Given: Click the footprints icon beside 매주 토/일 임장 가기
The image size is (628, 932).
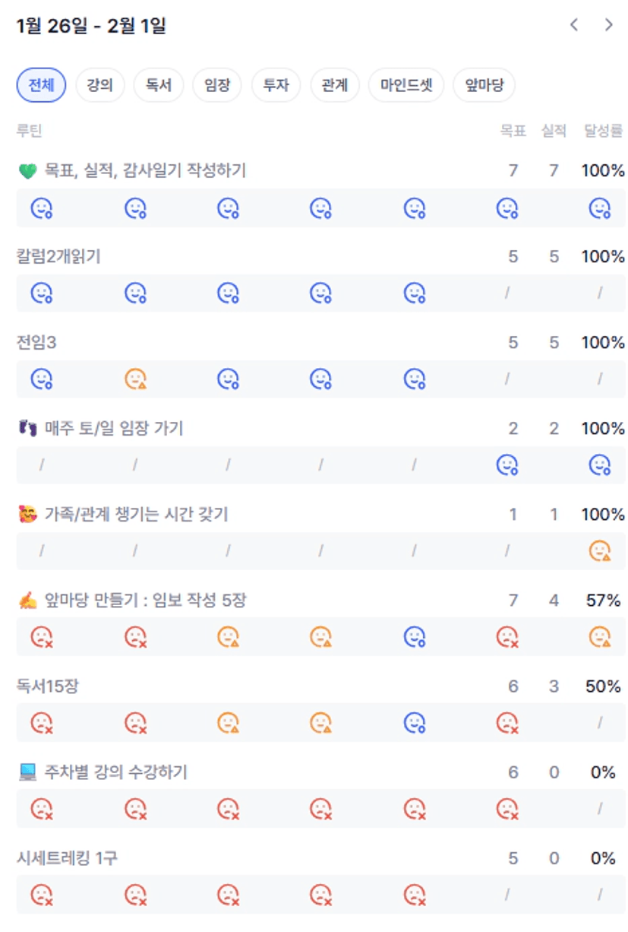Looking at the screenshot, I should [x=27, y=429].
